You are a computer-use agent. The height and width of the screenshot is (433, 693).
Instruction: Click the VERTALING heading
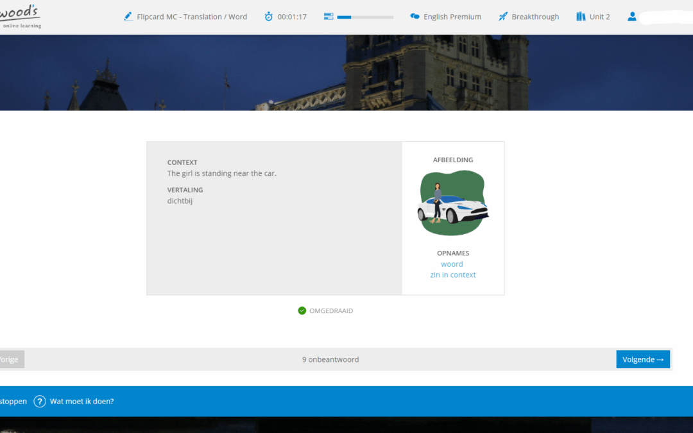click(185, 189)
